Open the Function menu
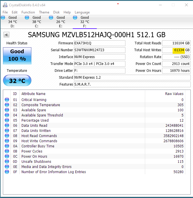This screenshot has height=198, width=193. point(28,12)
